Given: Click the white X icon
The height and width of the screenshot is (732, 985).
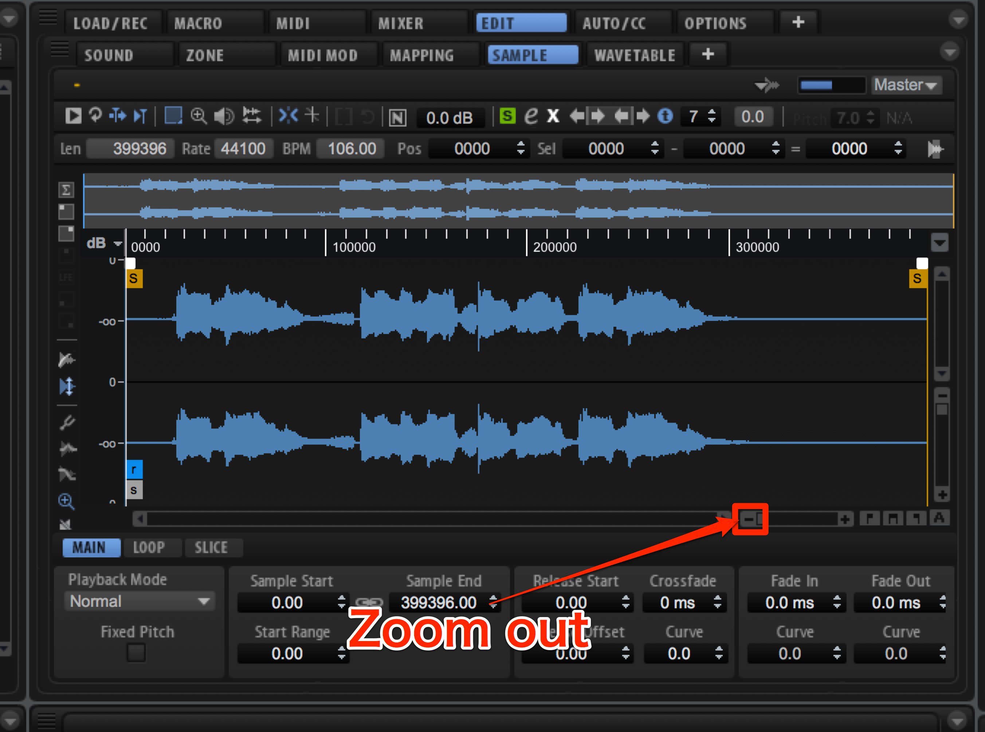Looking at the screenshot, I should (553, 116).
